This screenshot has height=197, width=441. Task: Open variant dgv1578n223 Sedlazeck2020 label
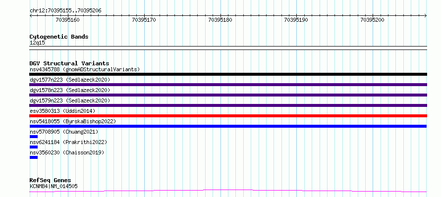(x=70, y=90)
